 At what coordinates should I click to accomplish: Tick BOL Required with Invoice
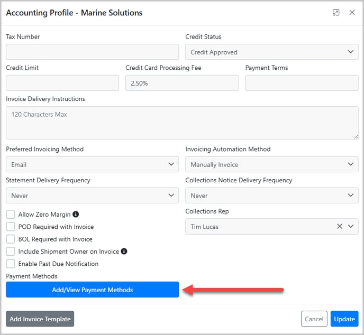11,239
